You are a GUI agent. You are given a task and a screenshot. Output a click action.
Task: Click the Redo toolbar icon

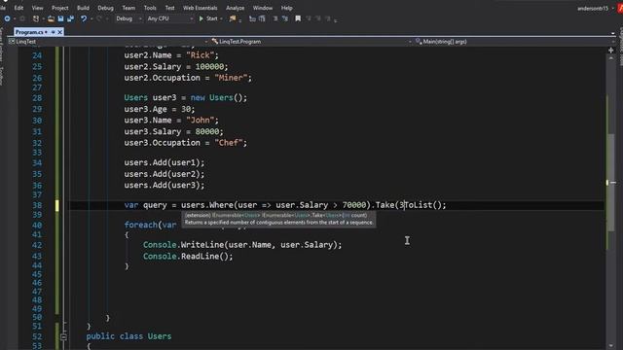(99, 18)
